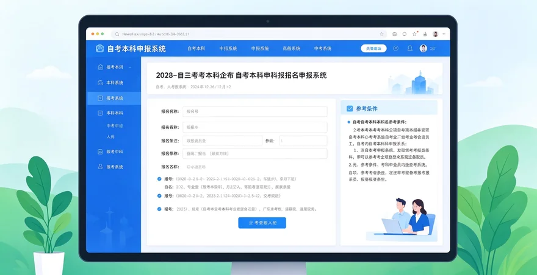The height and width of the screenshot is (275, 537).
Task: Toggle check mark on row ending 交考规组
Action: click(159, 196)
